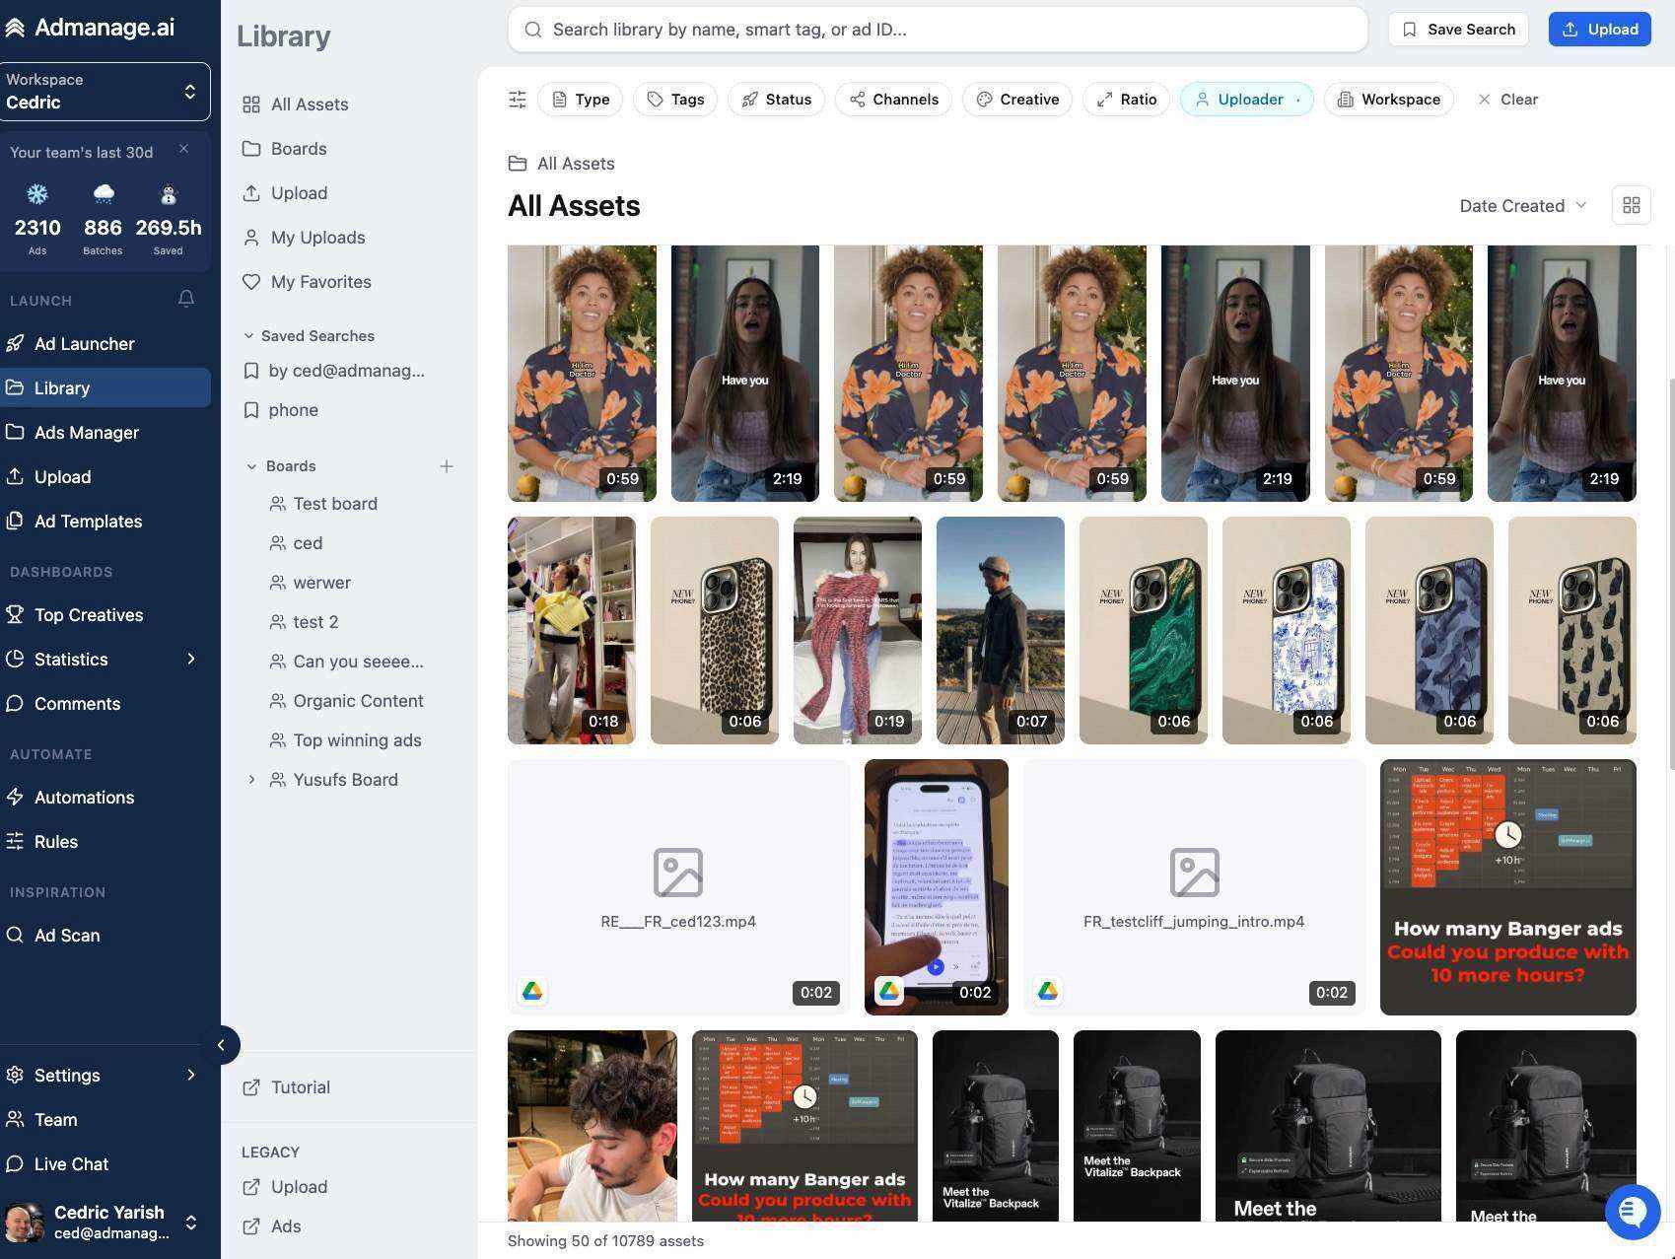Image resolution: width=1675 pixels, height=1259 pixels.
Task: Click the library search field
Action: tap(937, 29)
